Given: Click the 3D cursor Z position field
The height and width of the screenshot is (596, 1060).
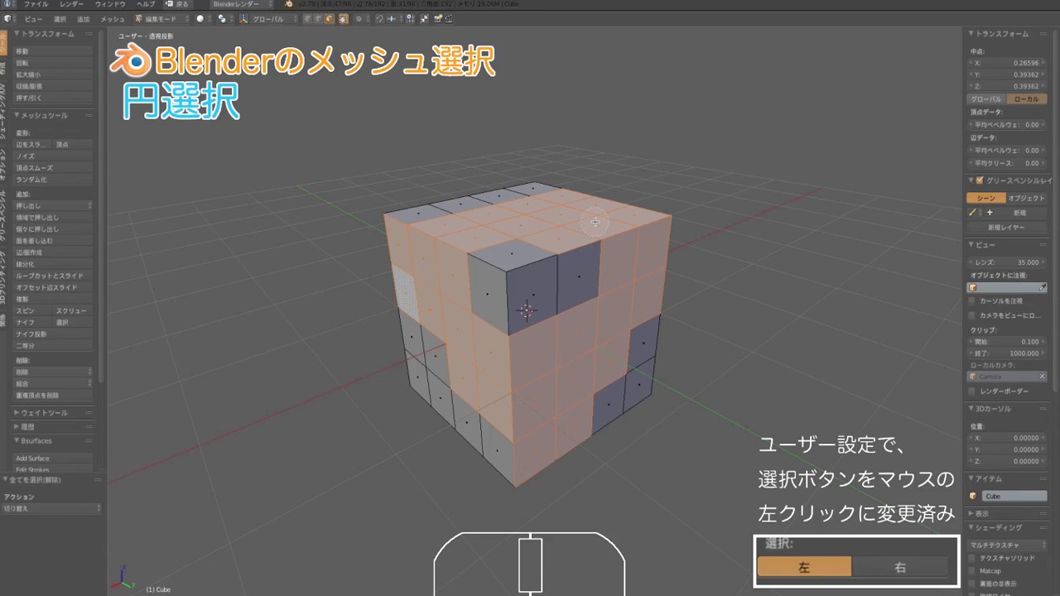Looking at the screenshot, I should coord(1005,461).
